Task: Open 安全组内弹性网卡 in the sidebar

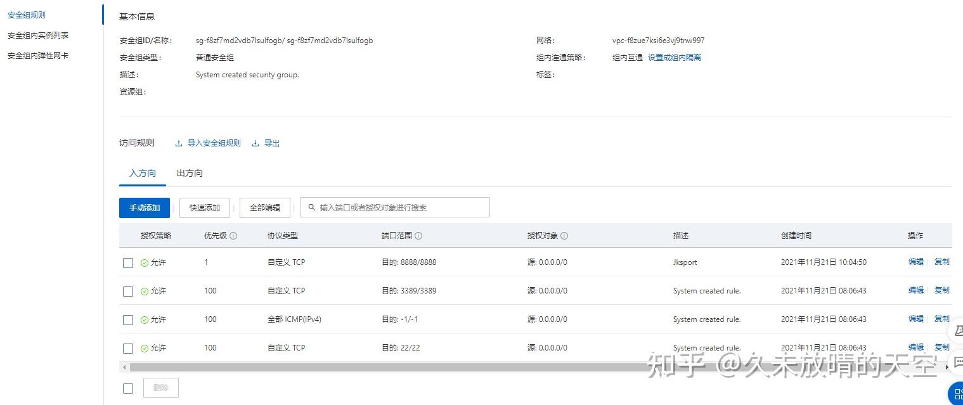Action: [38, 56]
